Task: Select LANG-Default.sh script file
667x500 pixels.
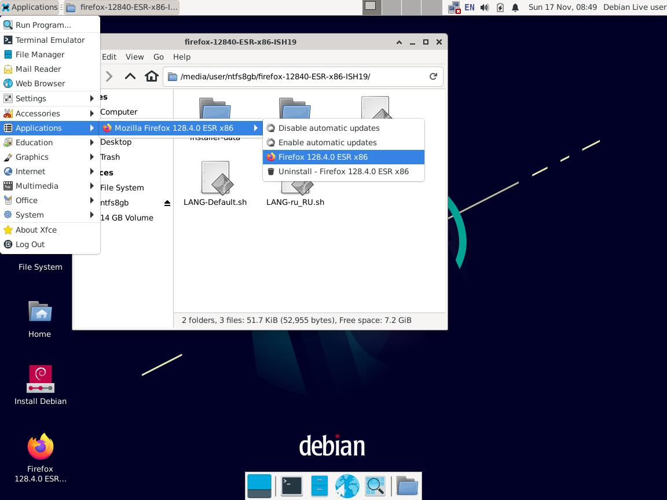Action: 215,183
